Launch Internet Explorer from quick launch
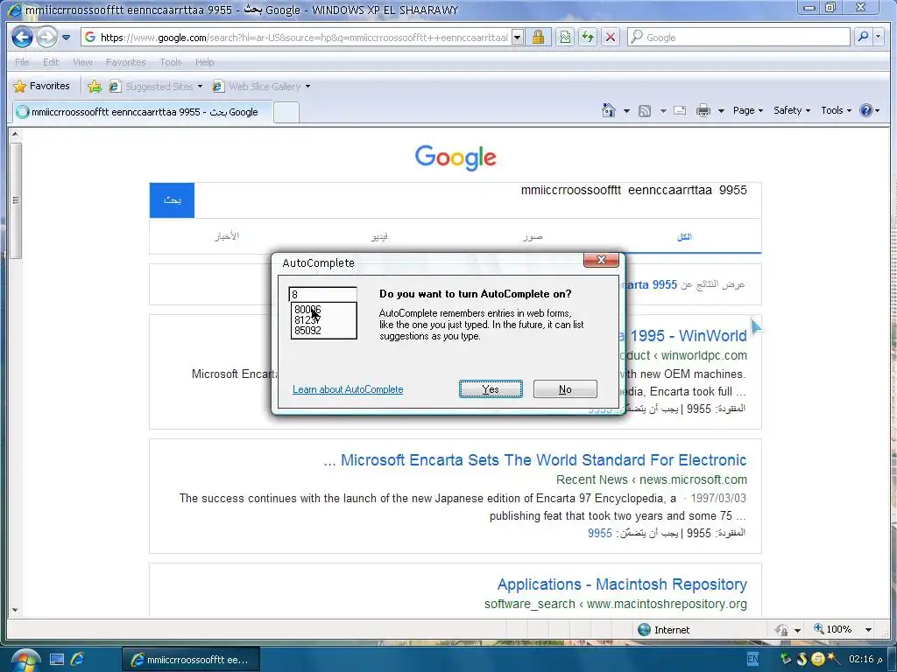 (x=77, y=660)
